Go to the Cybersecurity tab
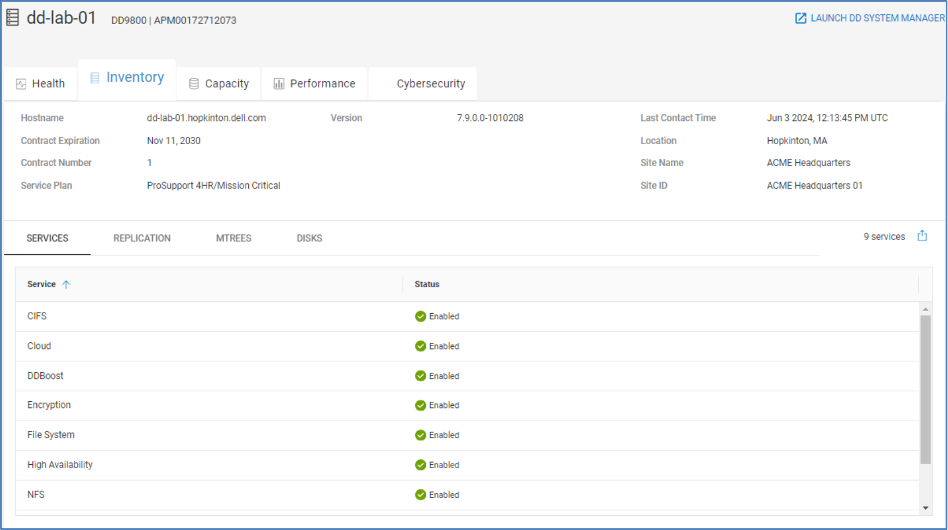 click(x=423, y=84)
